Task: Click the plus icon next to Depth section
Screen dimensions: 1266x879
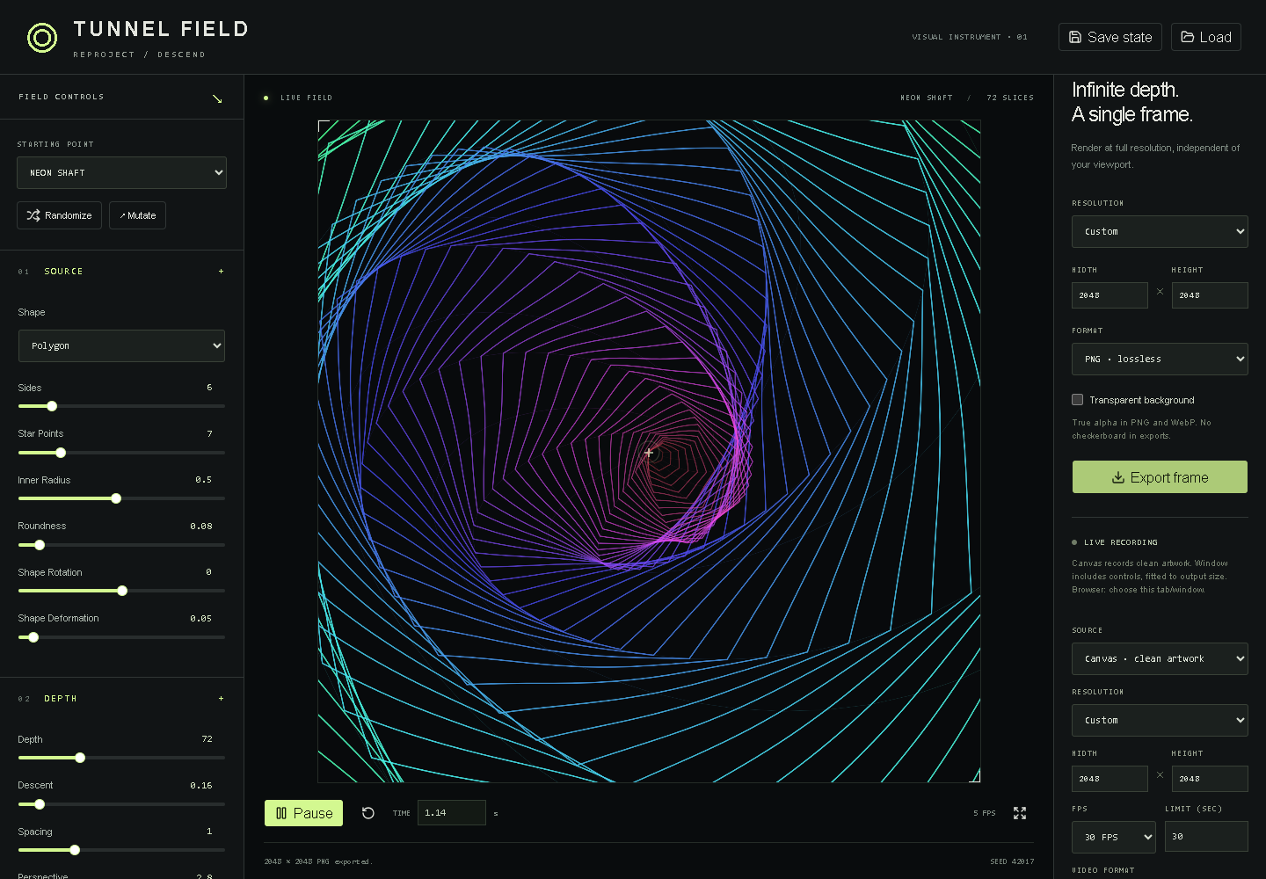Action: point(221,699)
